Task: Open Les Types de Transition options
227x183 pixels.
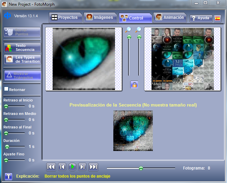Action: [x=22, y=60]
